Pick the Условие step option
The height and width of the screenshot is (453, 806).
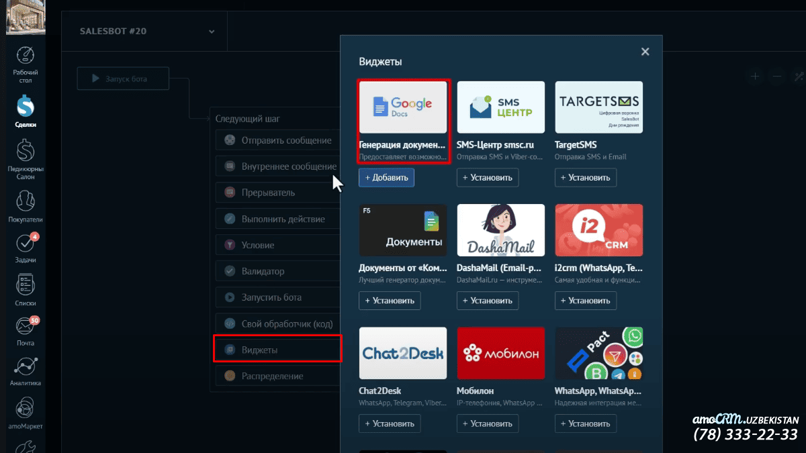278,245
